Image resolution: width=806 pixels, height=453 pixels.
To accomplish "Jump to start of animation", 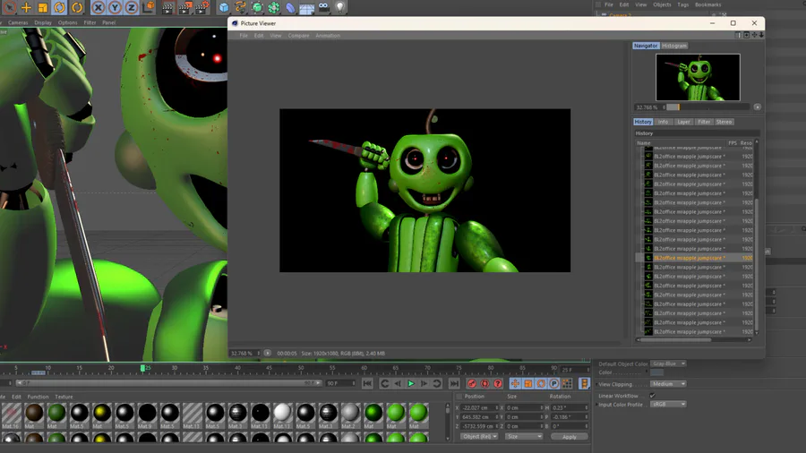I will click(x=367, y=384).
